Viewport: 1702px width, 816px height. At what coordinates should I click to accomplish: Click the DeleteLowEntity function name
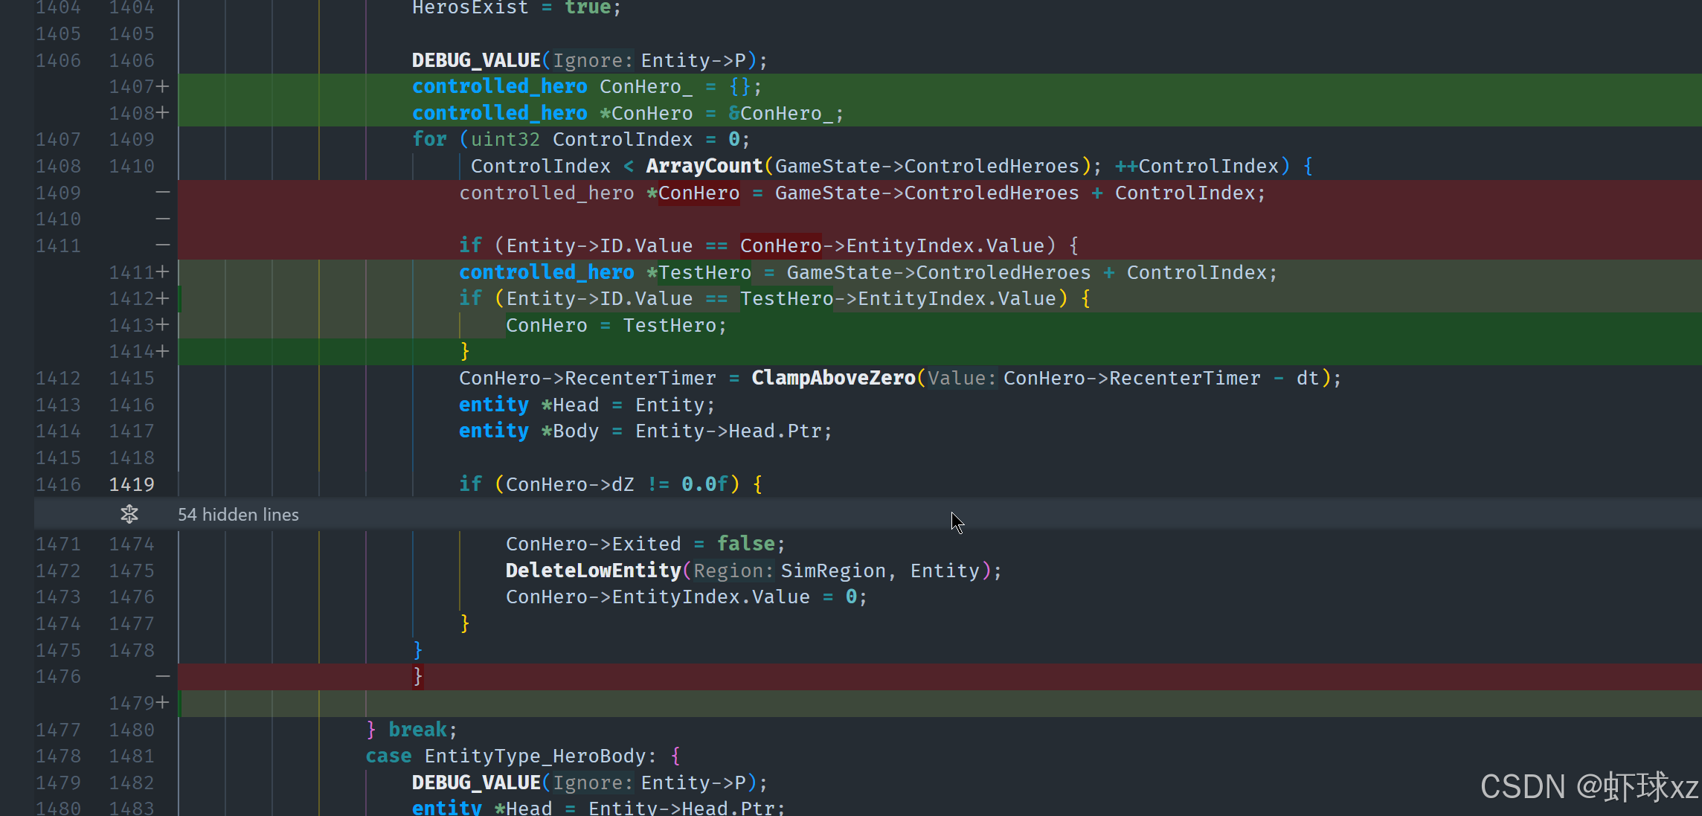point(593,571)
